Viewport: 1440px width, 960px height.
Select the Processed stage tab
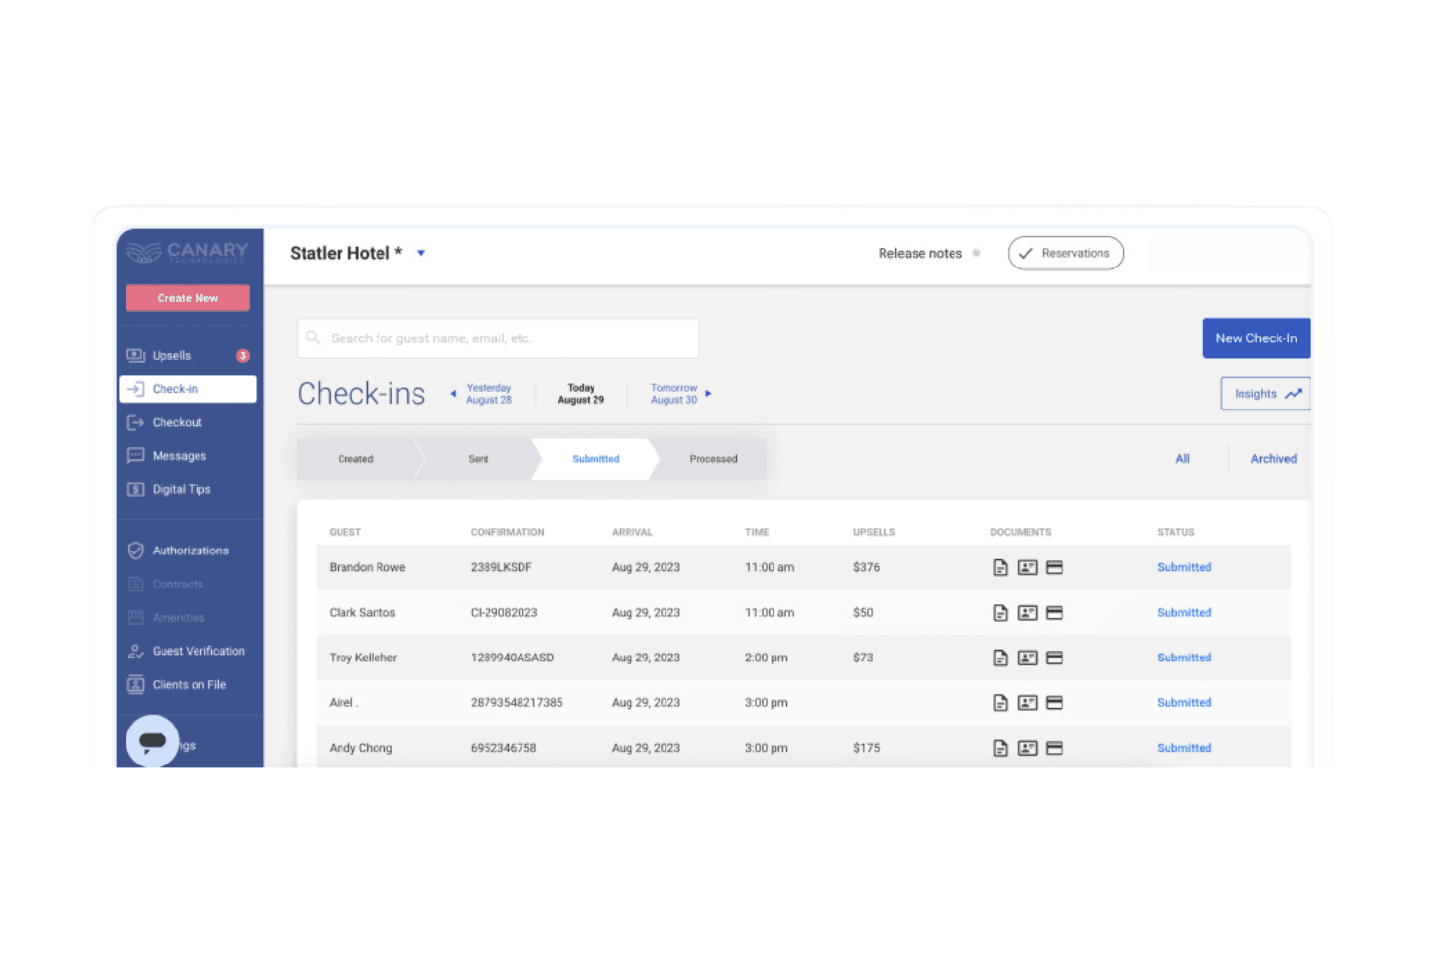point(713,459)
